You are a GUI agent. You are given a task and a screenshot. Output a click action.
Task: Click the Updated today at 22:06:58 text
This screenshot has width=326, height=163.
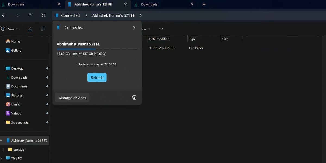tap(97, 64)
